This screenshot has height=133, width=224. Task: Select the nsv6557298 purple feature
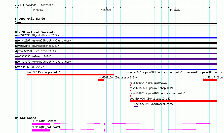coord(136,106)
